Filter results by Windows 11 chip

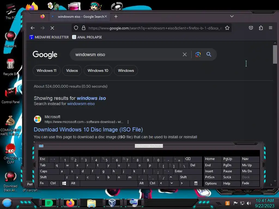click(x=46, y=70)
